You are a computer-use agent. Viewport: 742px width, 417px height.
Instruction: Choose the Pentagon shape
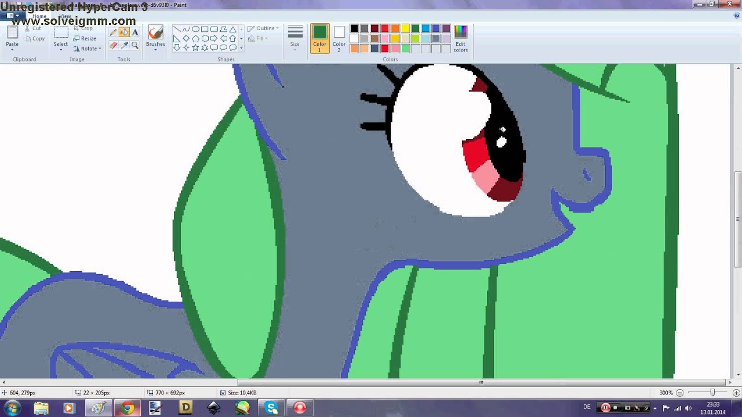(195, 38)
